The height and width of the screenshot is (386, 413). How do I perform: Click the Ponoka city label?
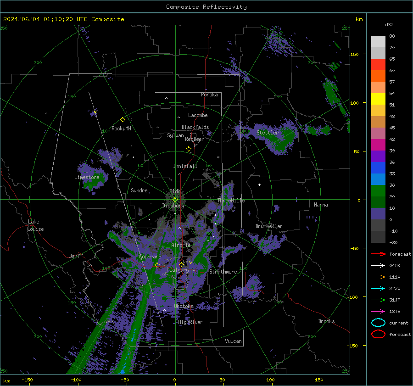(x=209, y=95)
